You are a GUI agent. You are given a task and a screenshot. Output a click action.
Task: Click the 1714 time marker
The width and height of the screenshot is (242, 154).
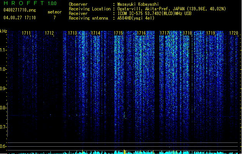pyautogui.click(x=96, y=33)
